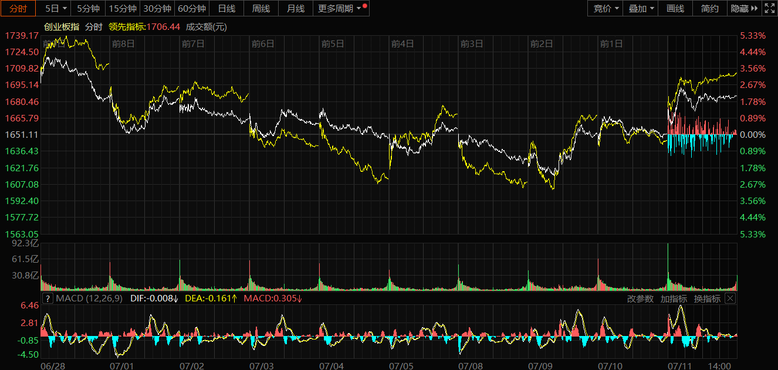Click the MACD (12,26,9) label
Screen dimensions: 778x370
tap(89, 298)
